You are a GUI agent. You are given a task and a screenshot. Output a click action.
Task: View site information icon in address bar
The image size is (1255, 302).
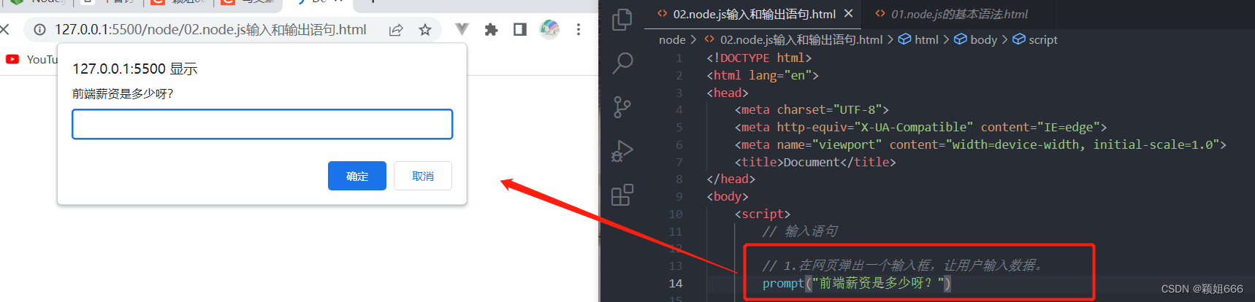point(39,30)
